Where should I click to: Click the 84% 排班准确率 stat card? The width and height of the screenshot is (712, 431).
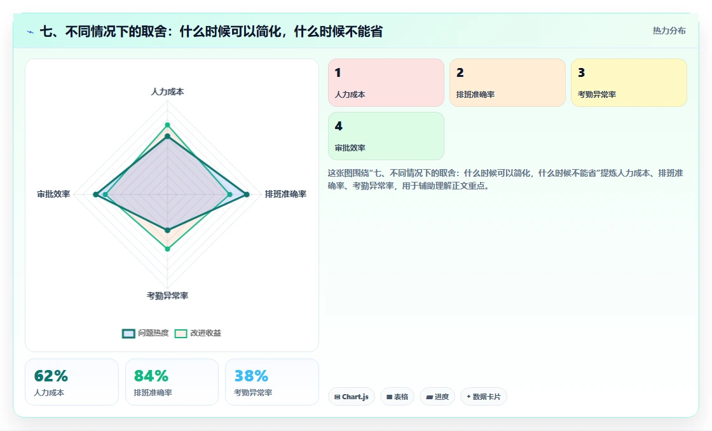[x=172, y=382]
